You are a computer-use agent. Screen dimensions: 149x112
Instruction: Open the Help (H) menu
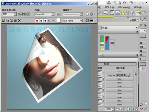(x=138, y=7)
